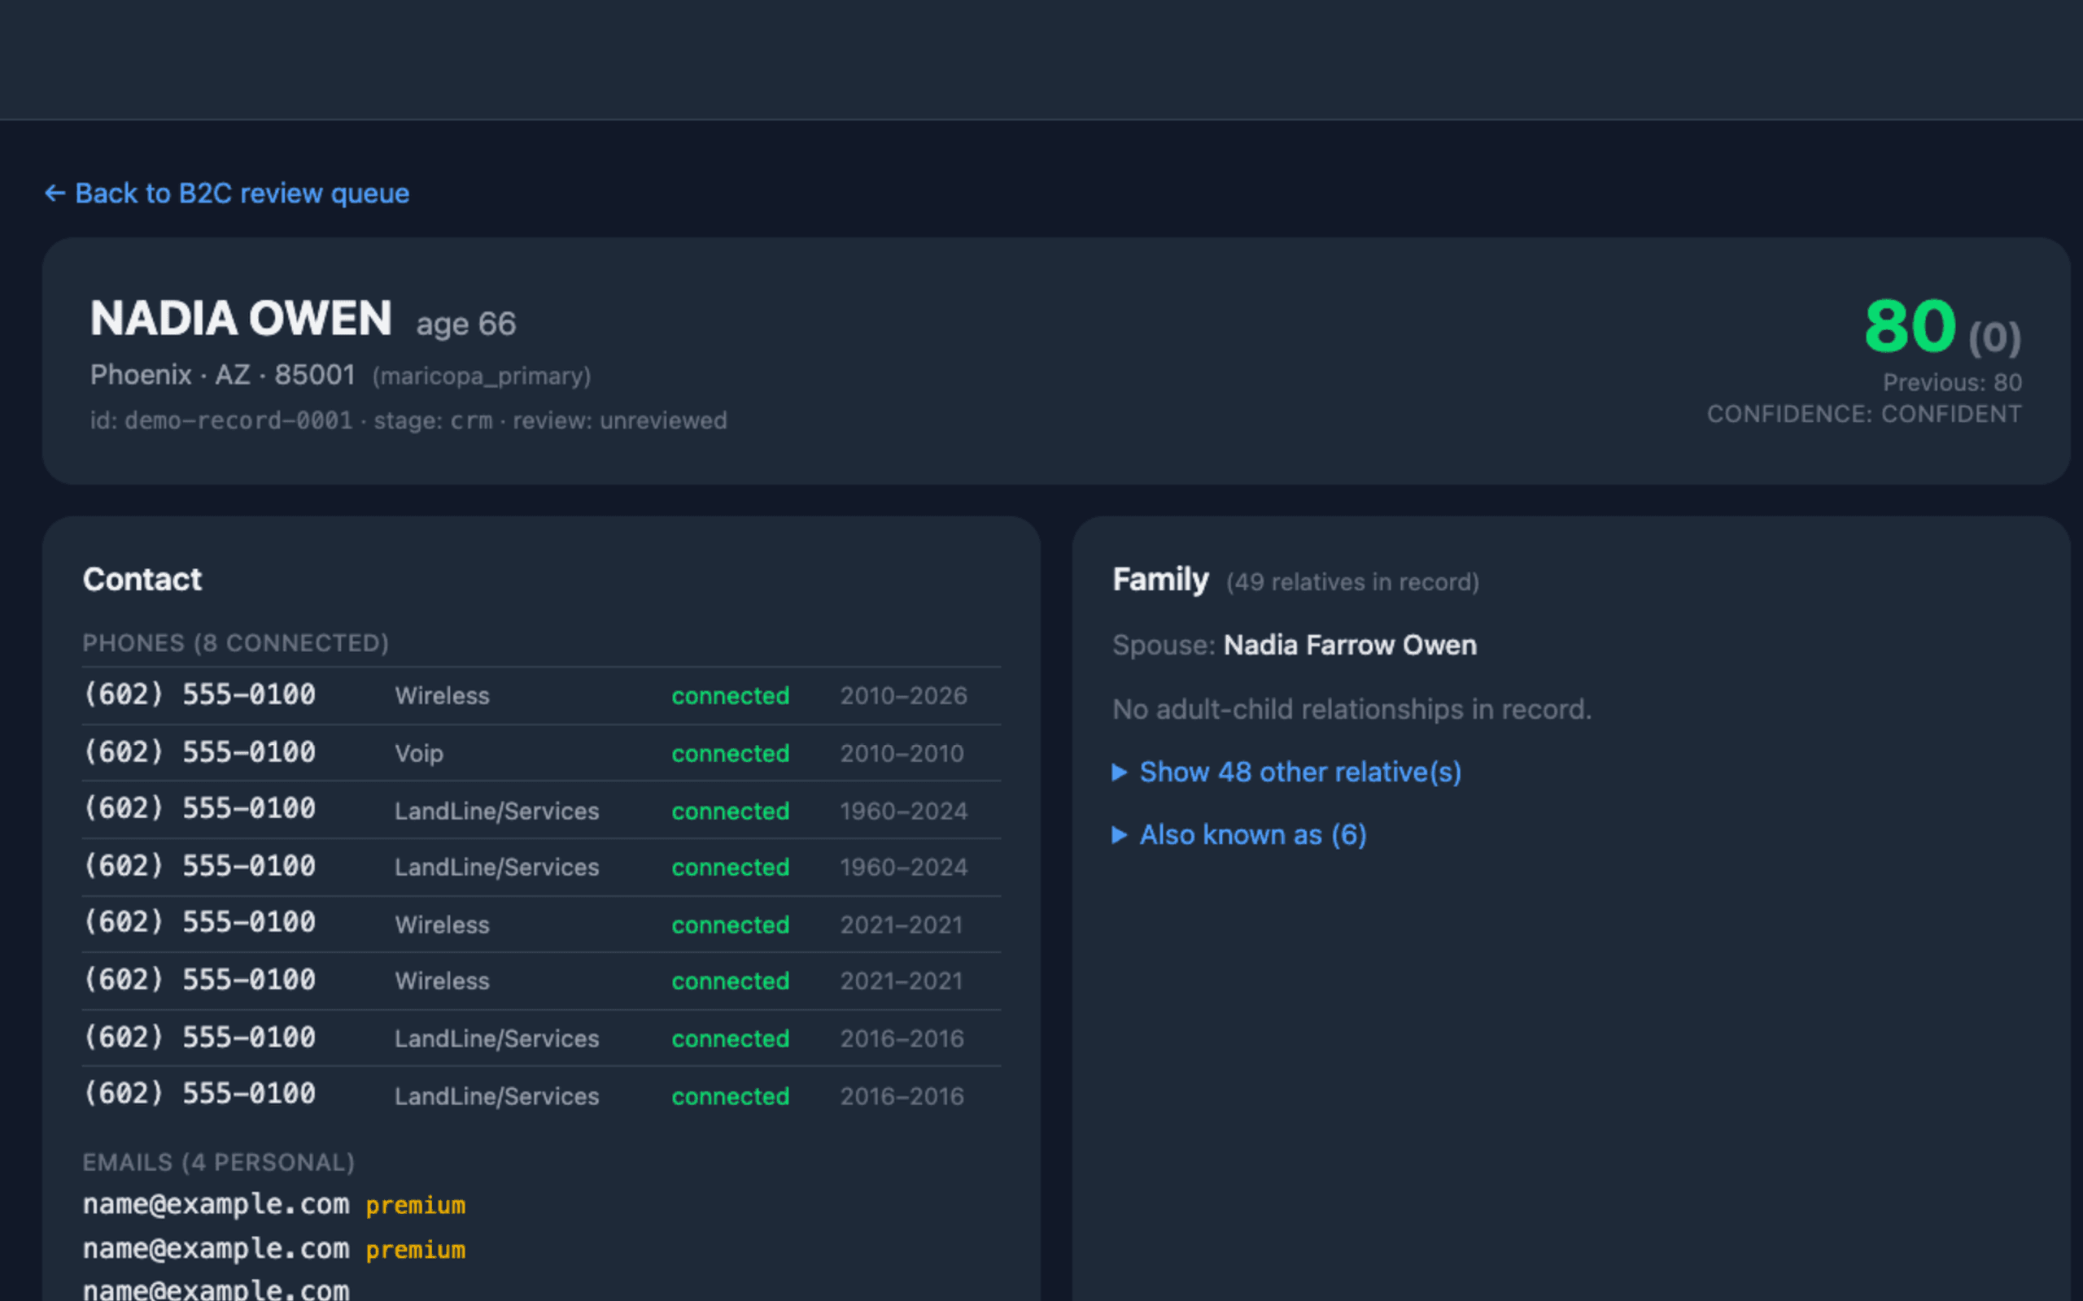Click the disclosure triangle beside Also known as
2083x1301 pixels.
click(1120, 834)
